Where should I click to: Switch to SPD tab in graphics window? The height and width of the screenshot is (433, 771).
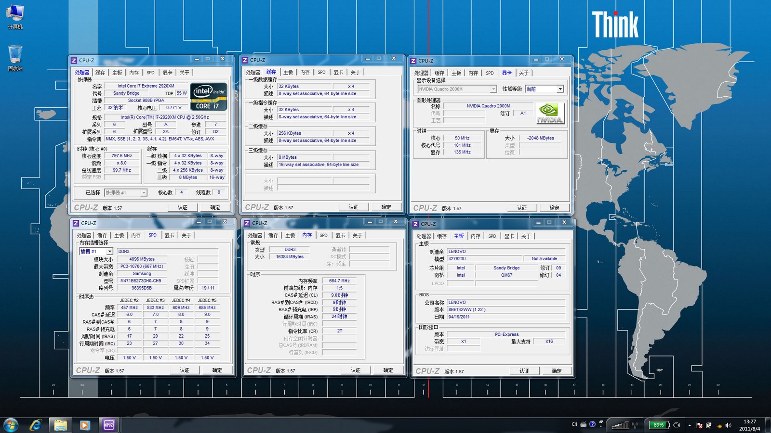pyautogui.click(x=490, y=73)
